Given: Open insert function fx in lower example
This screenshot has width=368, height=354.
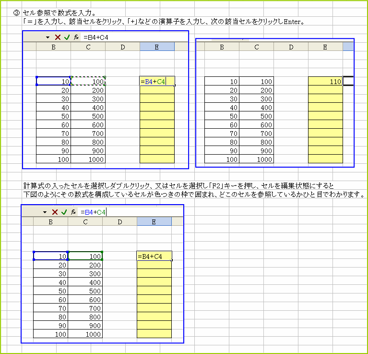Looking at the screenshot, I should click(73, 212).
